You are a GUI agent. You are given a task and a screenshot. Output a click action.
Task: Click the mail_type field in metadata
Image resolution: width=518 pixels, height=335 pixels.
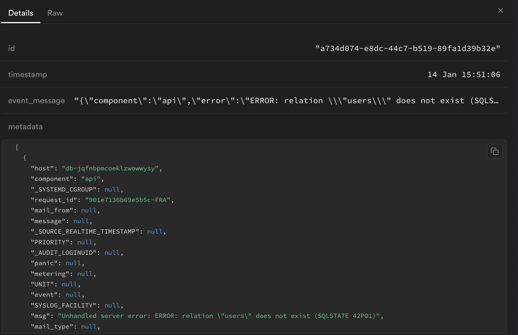coord(53,326)
